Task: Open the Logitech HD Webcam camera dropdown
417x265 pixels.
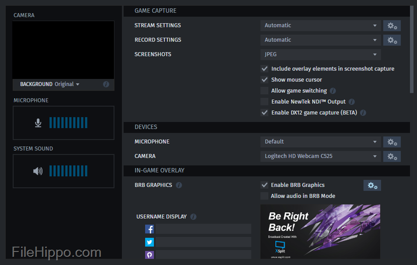Action: pos(321,156)
